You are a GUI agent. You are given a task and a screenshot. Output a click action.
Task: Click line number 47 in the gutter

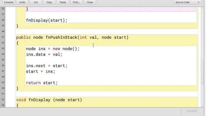[3, 71]
